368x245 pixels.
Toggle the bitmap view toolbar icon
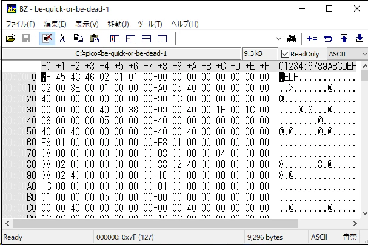[115, 38]
